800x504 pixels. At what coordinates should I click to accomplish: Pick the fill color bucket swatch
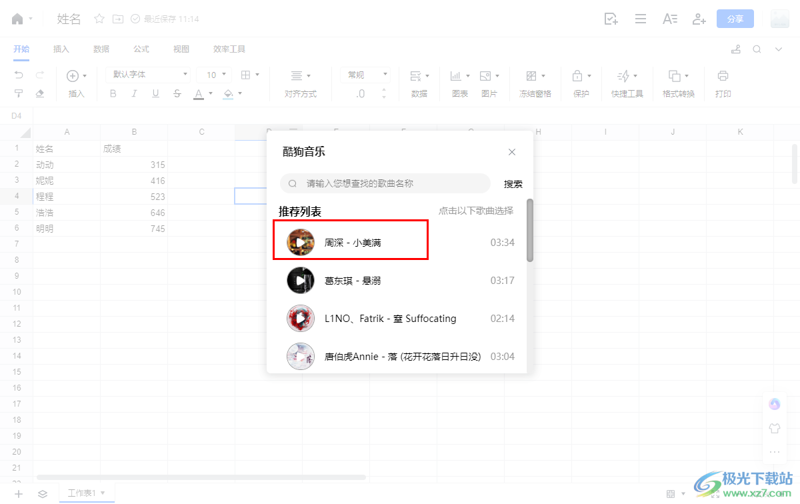tap(229, 94)
